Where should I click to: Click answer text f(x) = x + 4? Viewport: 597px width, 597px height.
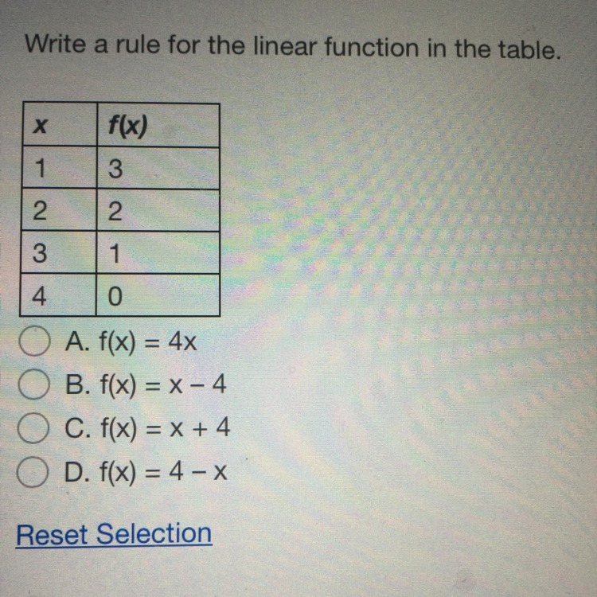[x=165, y=428]
